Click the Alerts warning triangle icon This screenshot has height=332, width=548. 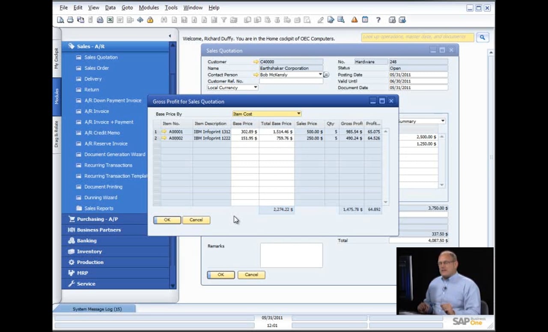[x=354, y=20]
